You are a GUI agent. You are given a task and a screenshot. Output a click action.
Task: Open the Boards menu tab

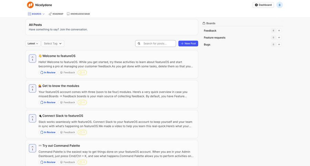pos(36,14)
